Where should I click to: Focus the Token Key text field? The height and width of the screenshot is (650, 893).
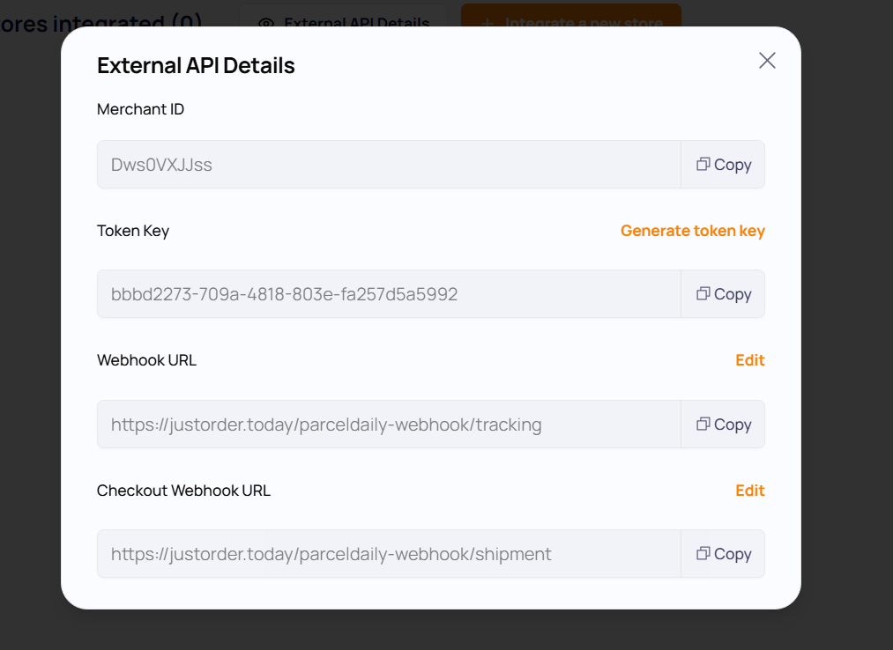388,294
